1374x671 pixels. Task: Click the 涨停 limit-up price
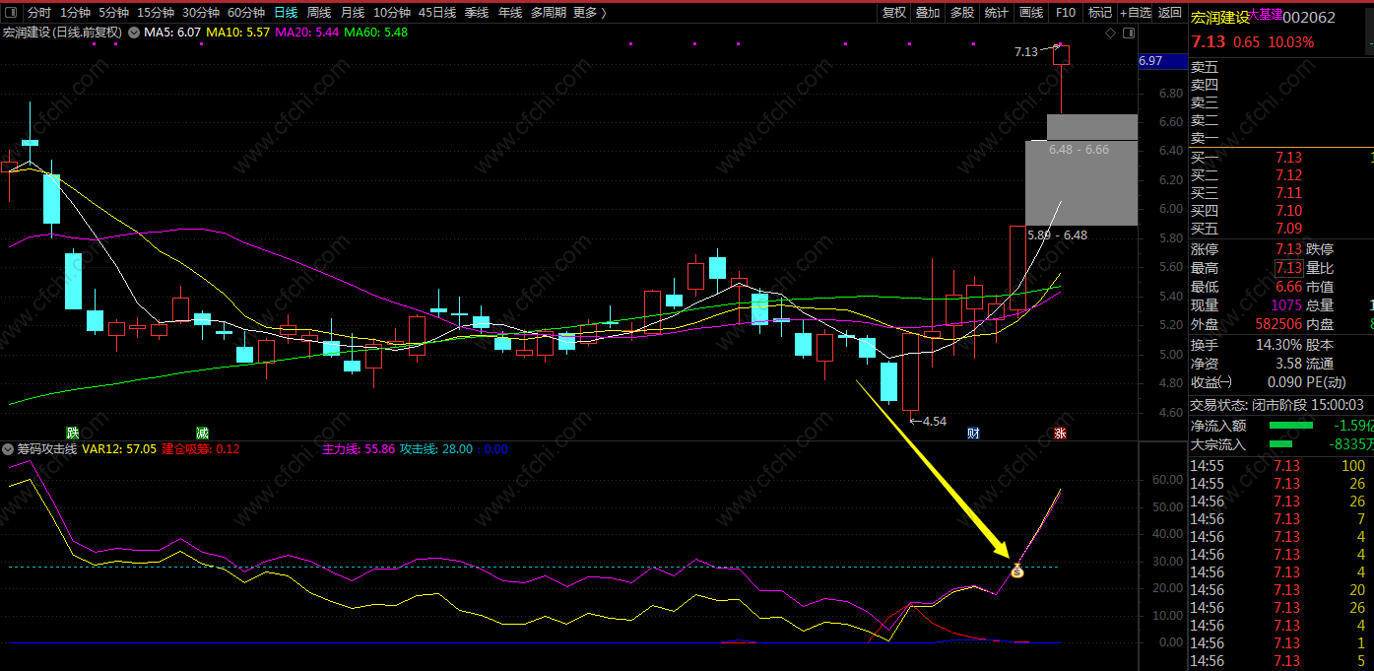point(1288,249)
